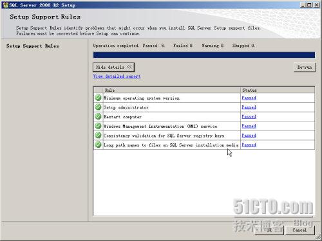
Task: Select Long path names to files rule text
Action: click(171, 145)
